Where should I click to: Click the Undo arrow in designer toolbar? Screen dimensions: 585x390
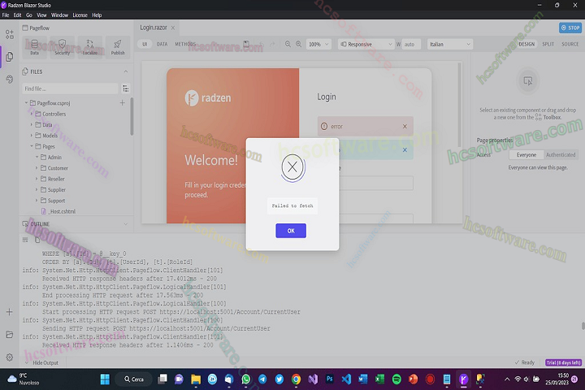click(262, 44)
